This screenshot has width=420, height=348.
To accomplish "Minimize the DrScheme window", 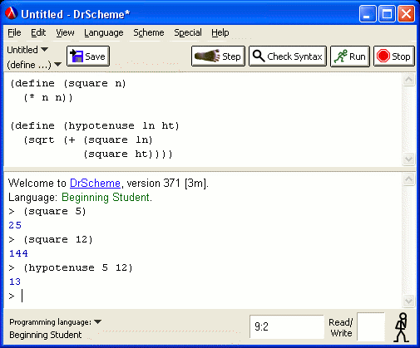I will [368, 13].
